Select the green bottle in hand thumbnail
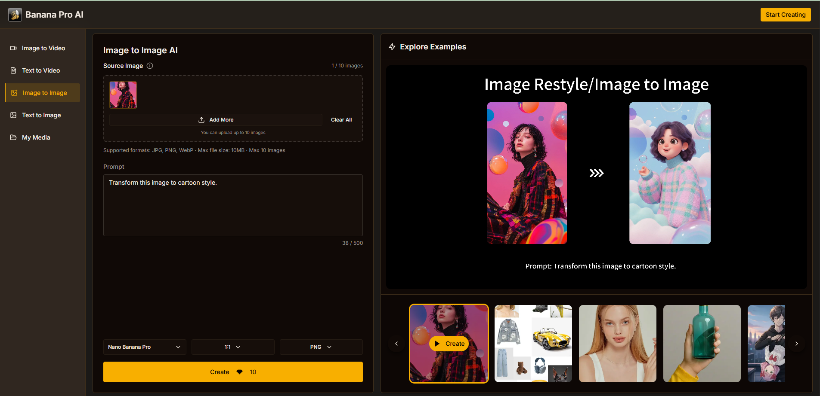This screenshot has height=396, width=820. (702, 344)
